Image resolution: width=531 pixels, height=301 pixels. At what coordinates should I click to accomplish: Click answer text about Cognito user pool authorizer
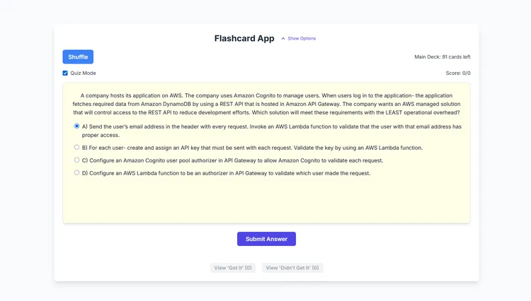232,160
